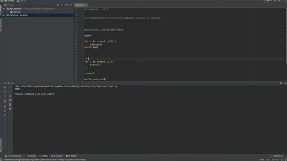Image resolution: width=287 pixels, height=161 pixels.
Task: Click the down arrow in Run console toolbar
Action: 10,92
